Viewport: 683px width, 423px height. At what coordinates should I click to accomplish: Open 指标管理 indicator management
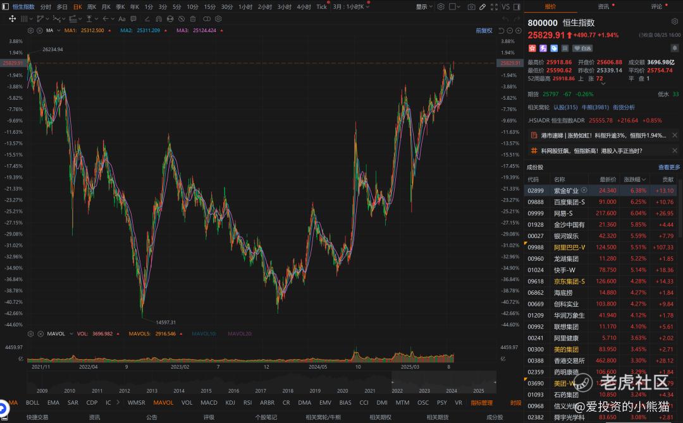481,403
